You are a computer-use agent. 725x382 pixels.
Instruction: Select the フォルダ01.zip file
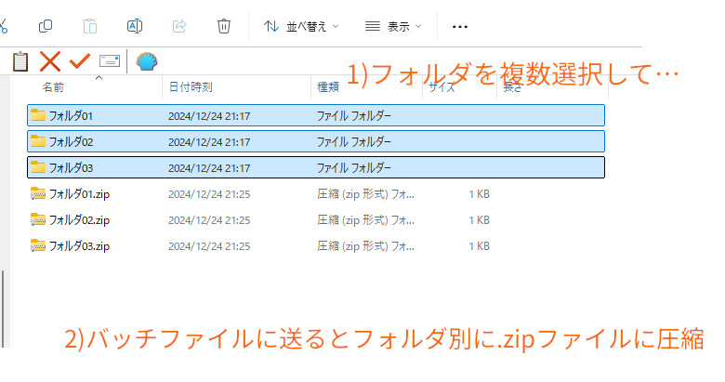pyautogui.click(x=80, y=193)
